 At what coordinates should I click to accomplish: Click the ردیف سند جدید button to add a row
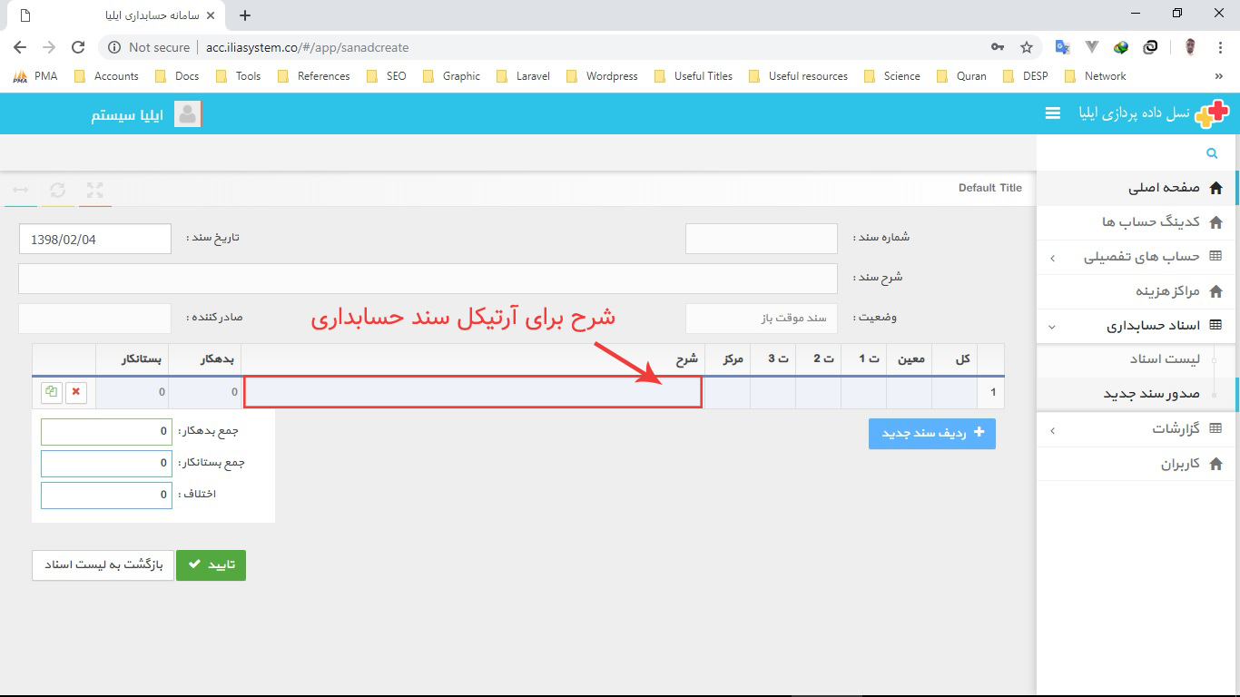coord(931,434)
